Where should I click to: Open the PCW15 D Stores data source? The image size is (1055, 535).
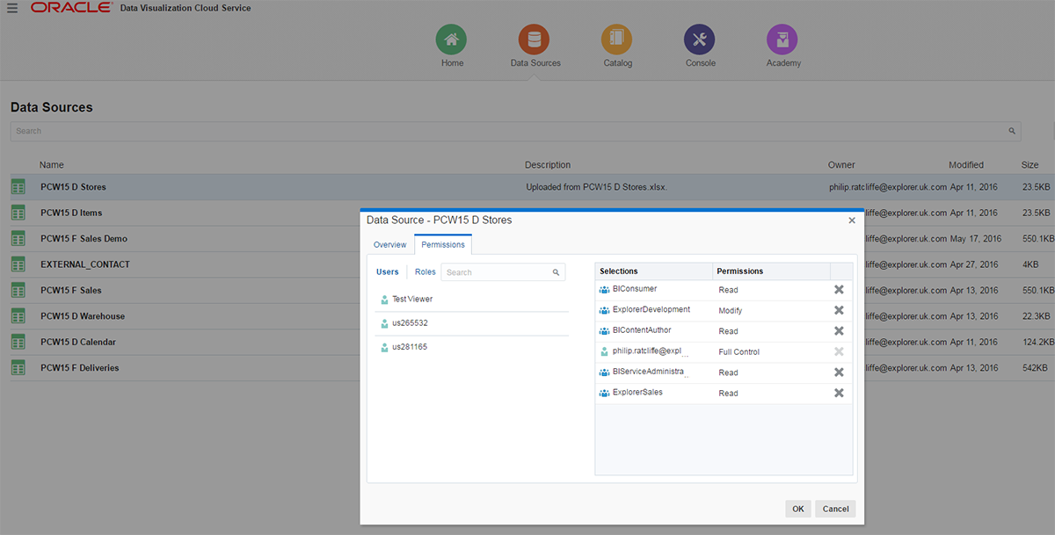click(73, 187)
